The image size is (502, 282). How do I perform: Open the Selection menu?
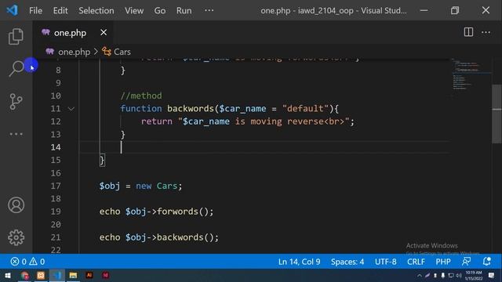tap(96, 10)
